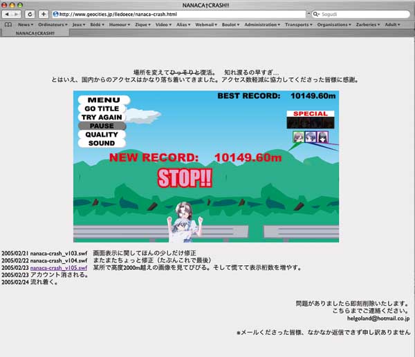
Task: Open the Zarberies bookmarks folder
Action: (x=368, y=25)
